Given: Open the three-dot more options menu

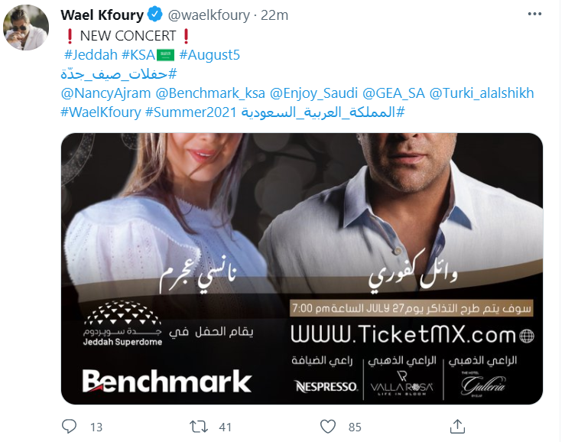Looking at the screenshot, I should (534, 14).
